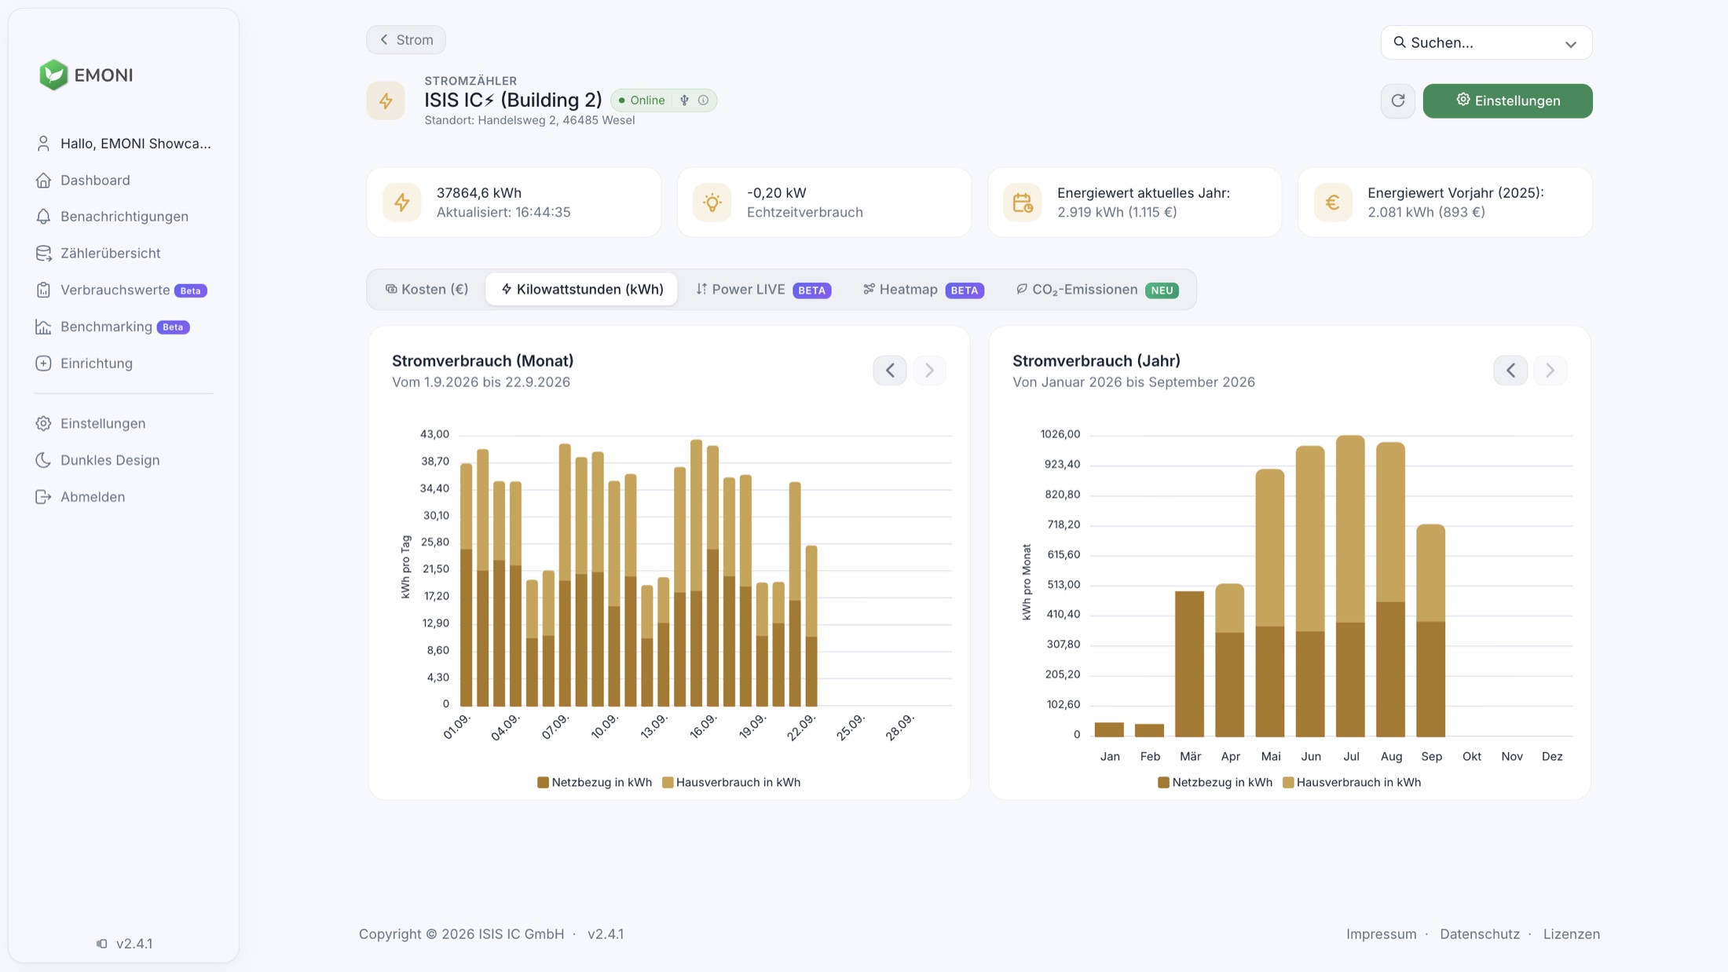1728x972 pixels.
Task: Go to next month in Stromverbrauch (Monat)
Action: pos(929,371)
